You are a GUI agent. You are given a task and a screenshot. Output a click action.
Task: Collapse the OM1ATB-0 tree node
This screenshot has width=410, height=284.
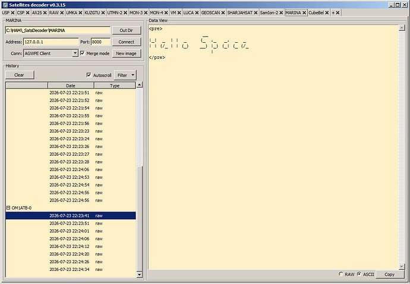pyautogui.click(x=8, y=208)
